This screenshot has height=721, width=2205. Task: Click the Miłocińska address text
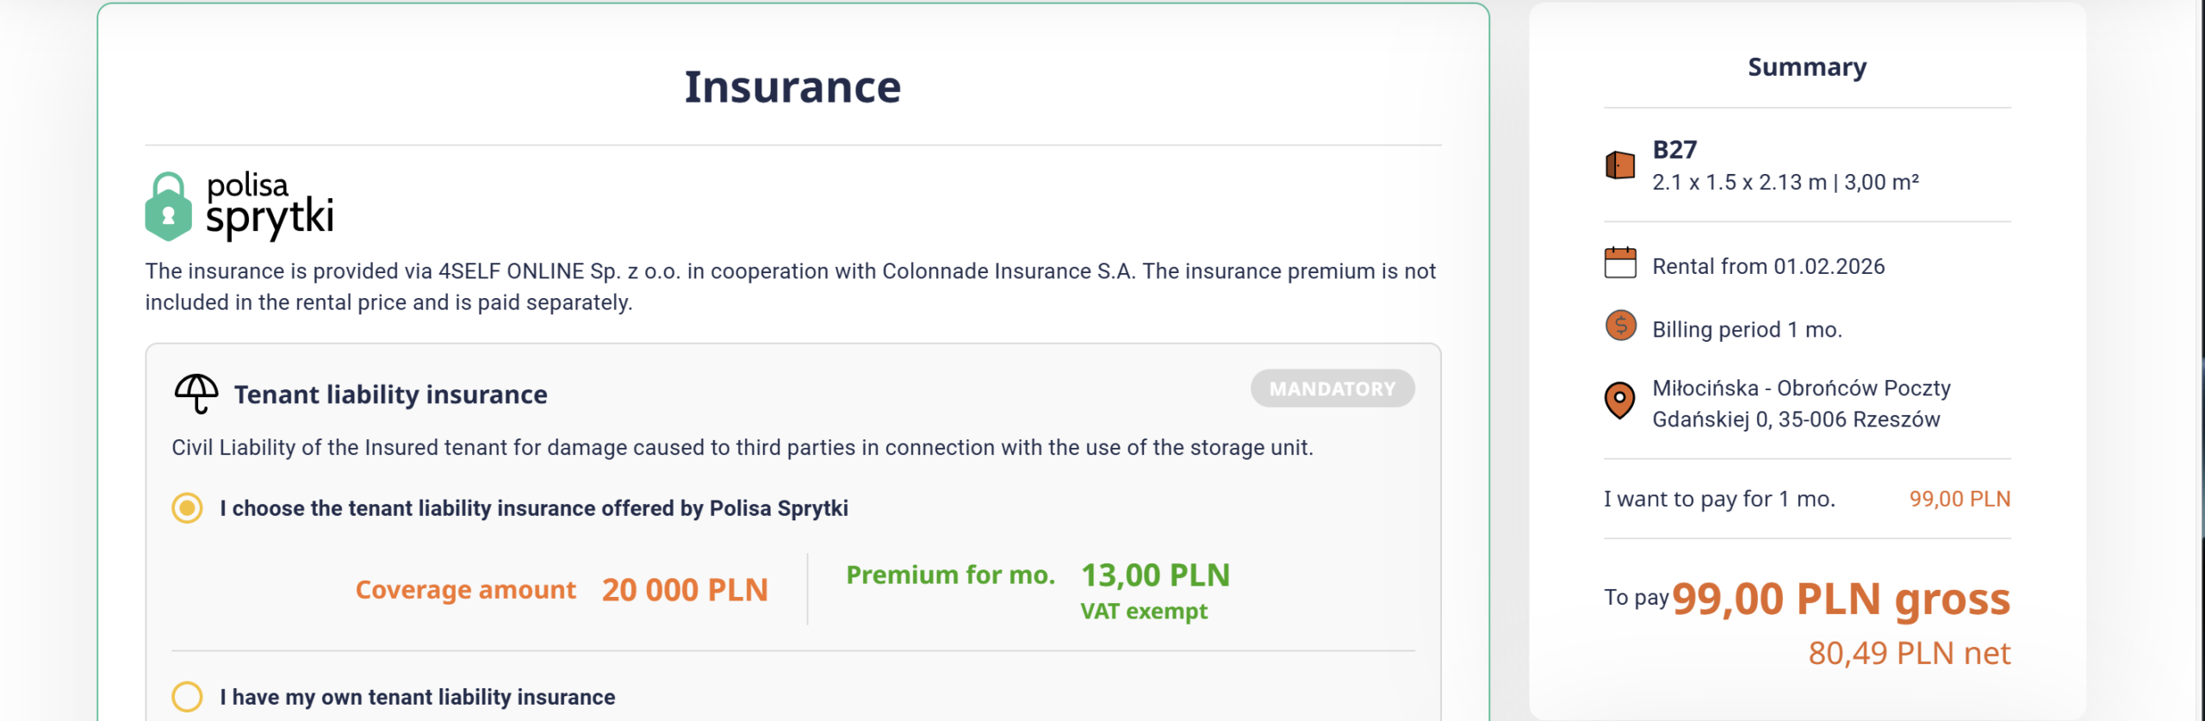click(1801, 404)
